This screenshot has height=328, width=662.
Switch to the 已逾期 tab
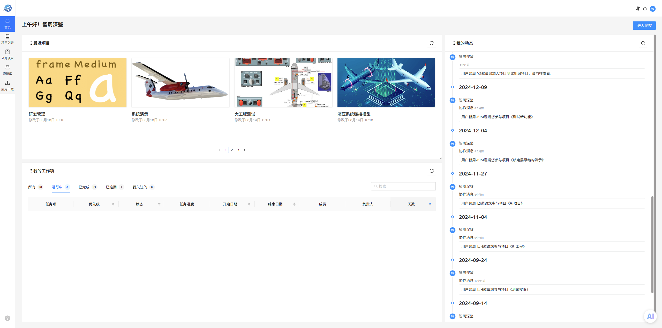(115, 187)
